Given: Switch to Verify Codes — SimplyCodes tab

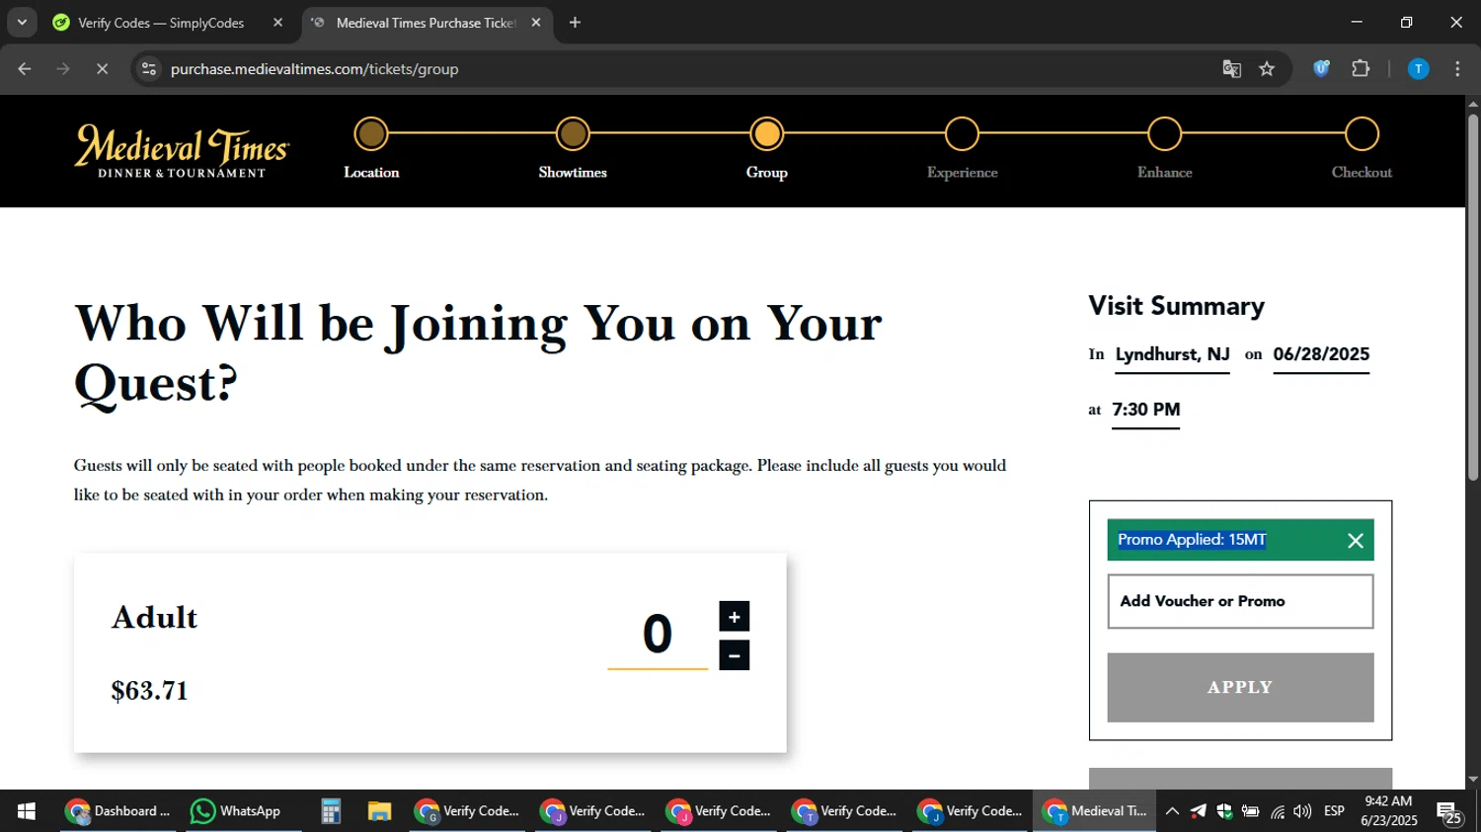Looking at the screenshot, I should tap(160, 23).
